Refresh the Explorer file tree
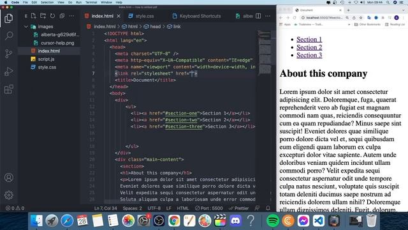Image resolution: width=408 pixels, height=230 pixels. pyautogui.click(x=52, y=16)
